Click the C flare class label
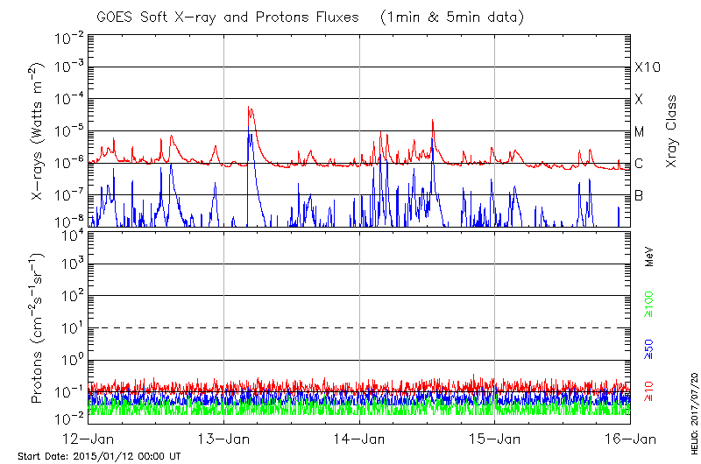Viewport: 701px width, 464px height. 639,164
